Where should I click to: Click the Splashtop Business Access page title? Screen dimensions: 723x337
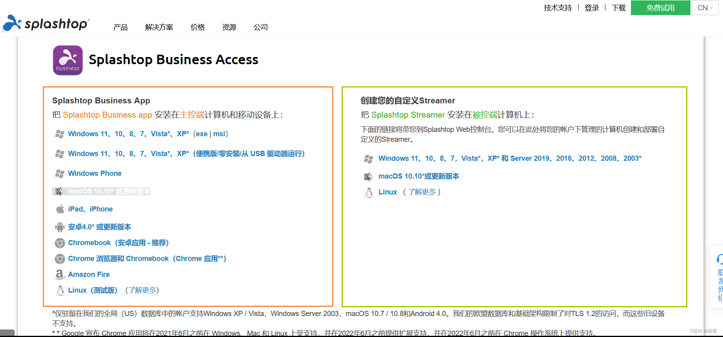point(173,60)
